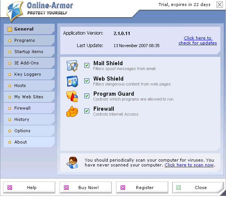
Task: Click the Mail Shield title text
Action: pos(108,63)
